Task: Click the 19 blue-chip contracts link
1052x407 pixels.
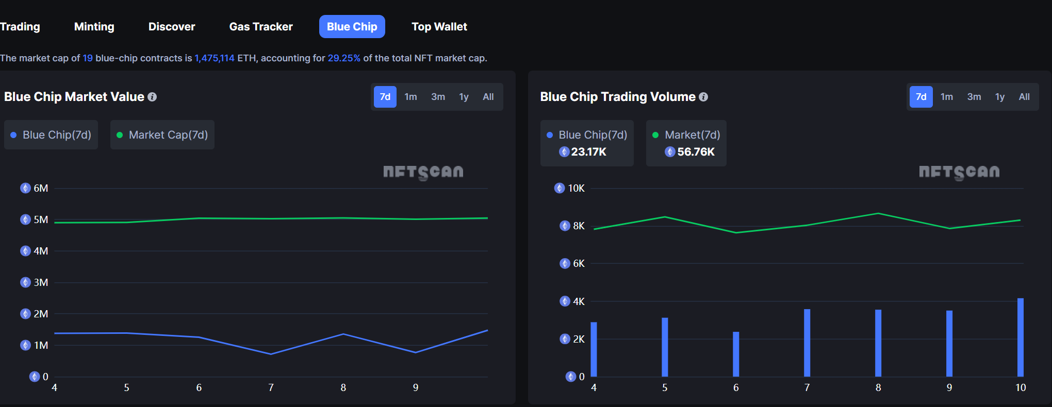Action: [88, 58]
